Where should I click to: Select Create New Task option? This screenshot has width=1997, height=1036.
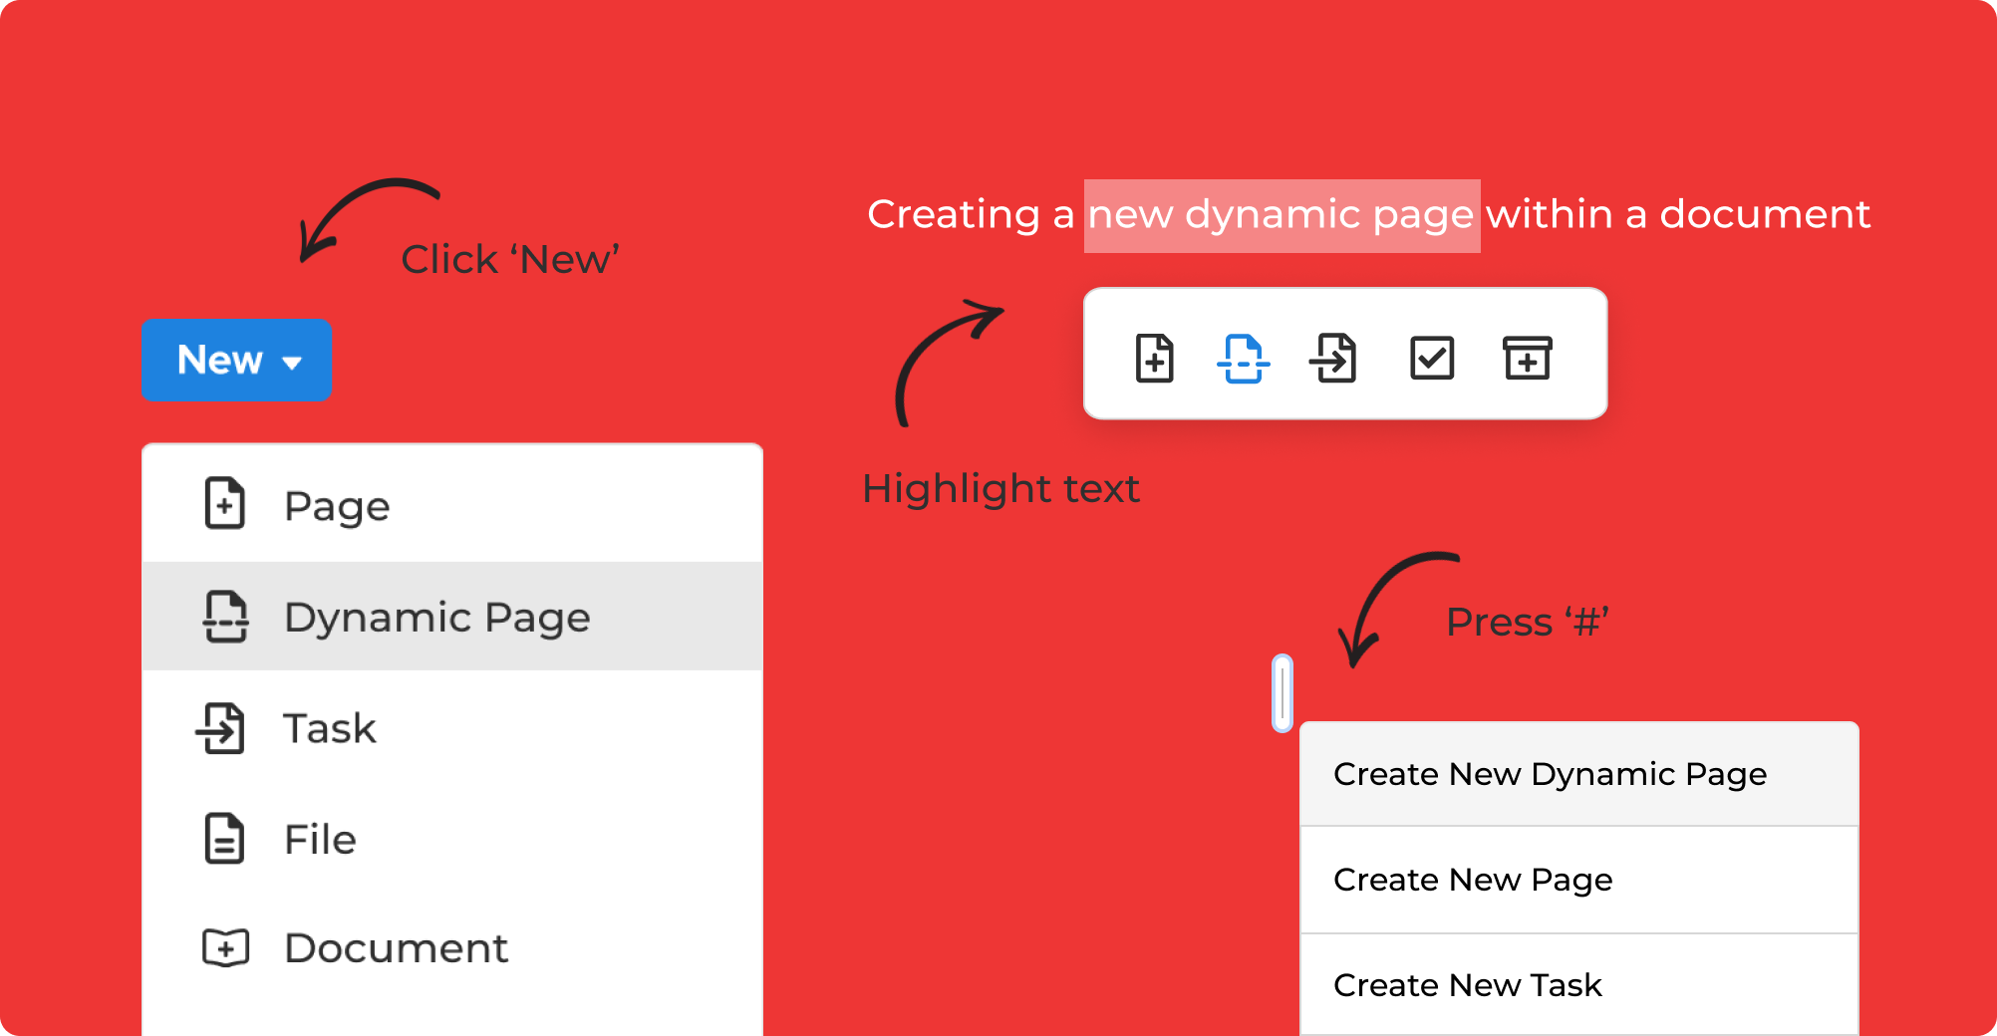(1468, 985)
